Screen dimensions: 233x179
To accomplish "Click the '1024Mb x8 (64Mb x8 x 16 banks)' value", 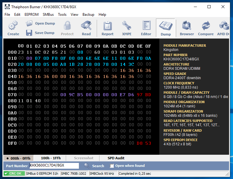I will [x=190, y=116].
